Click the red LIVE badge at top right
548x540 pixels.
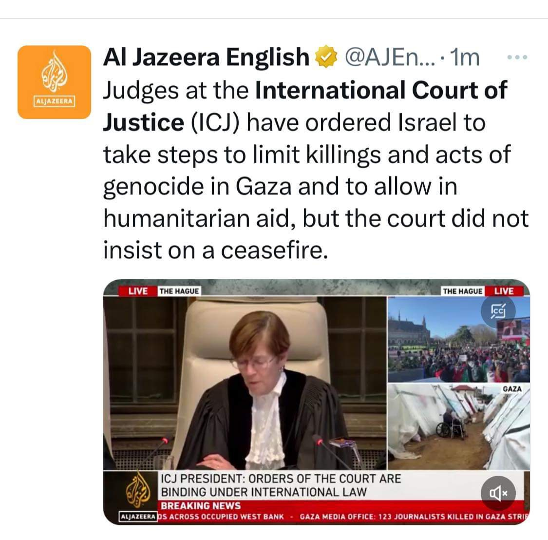pyautogui.click(x=504, y=291)
